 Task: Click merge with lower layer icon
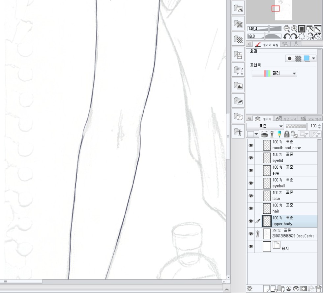pyautogui.click(x=296, y=288)
